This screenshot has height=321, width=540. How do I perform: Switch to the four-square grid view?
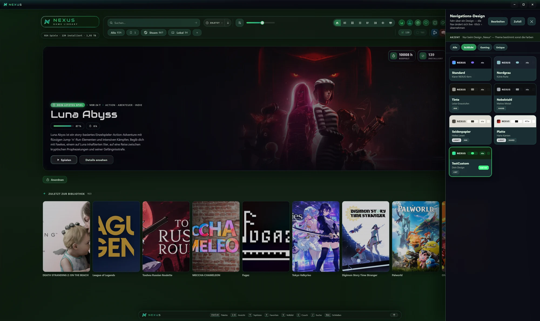[x=352, y=23]
